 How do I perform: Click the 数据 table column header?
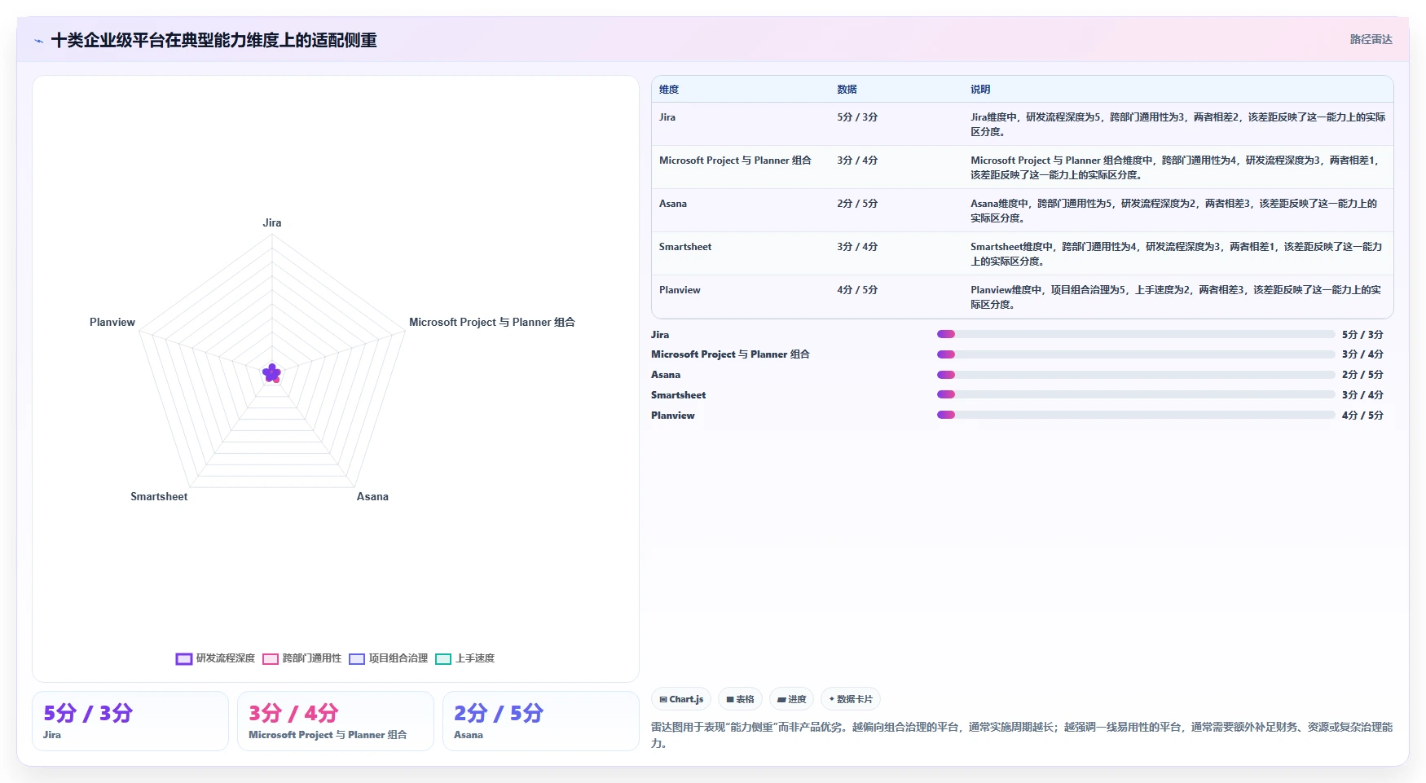tap(847, 90)
